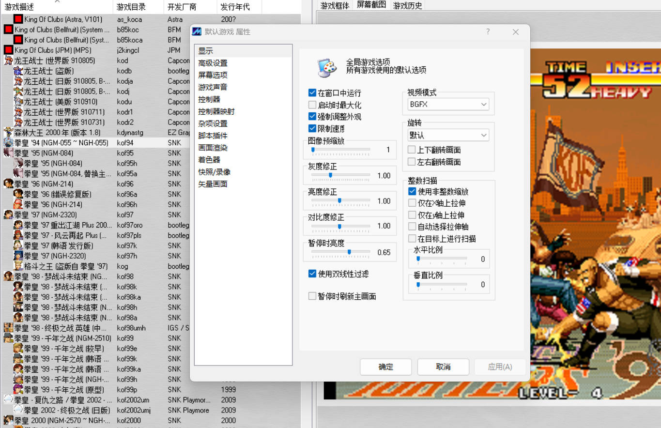This screenshot has width=661, height=428.
Task: Click the icon of 拳皇 '95 (NGM-084)
Action: pos(8,153)
